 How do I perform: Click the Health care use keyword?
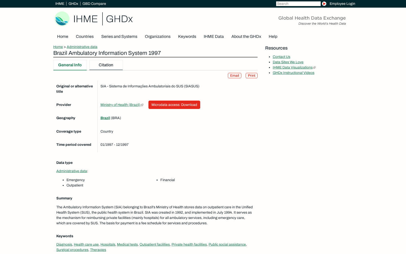(x=86, y=244)
